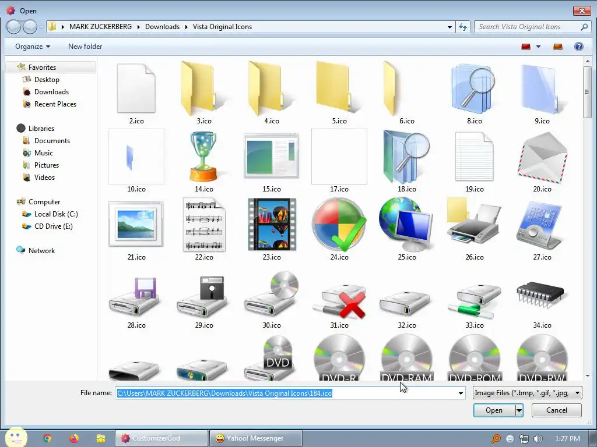The image size is (597, 447).
Task: Select the 10.ico small blue icon file
Action: pyautogui.click(x=136, y=161)
